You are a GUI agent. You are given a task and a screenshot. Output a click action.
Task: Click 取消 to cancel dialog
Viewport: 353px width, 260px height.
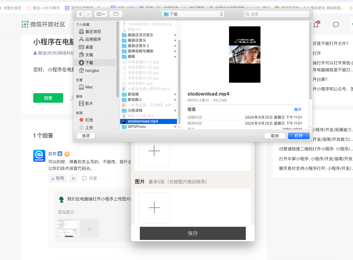pyautogui.click(x=275, y=136)
